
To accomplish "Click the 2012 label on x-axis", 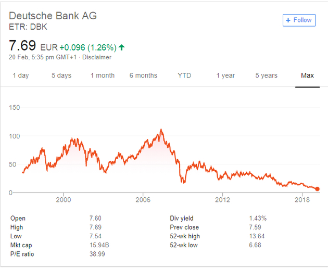I will (x=223, y=200).
